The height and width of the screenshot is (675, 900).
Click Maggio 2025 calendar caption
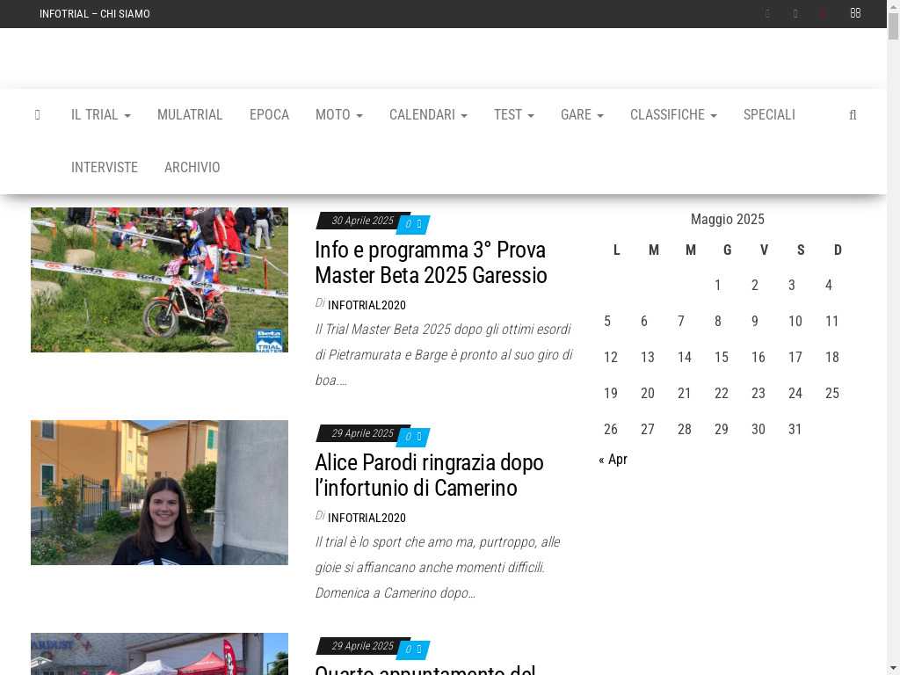[727, 219]
